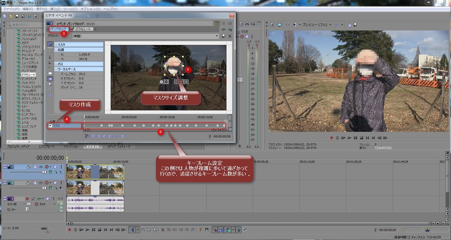451x240 pixels.
Task: Switch to the トランジション tab
Action: 71,146
